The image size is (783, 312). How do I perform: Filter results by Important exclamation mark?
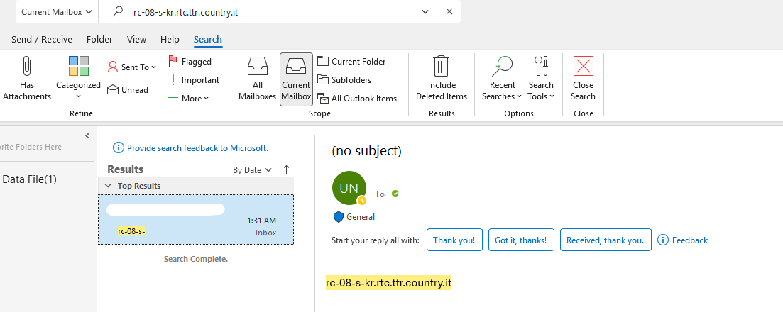point(194,80)
